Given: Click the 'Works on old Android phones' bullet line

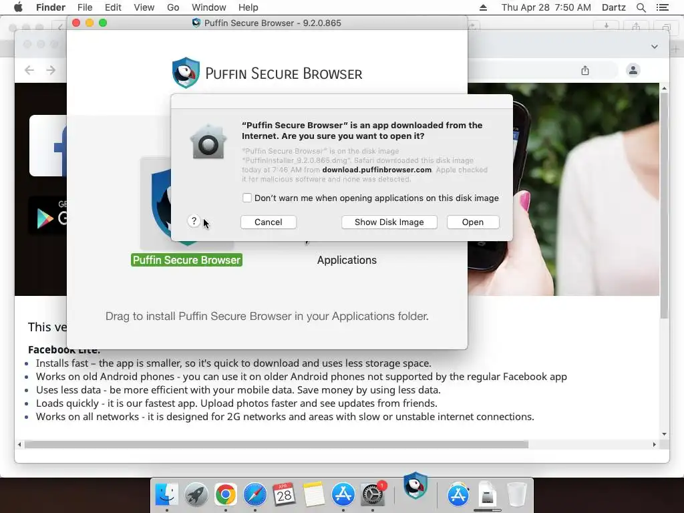Looking at the screenshot, I should point(301,377).
